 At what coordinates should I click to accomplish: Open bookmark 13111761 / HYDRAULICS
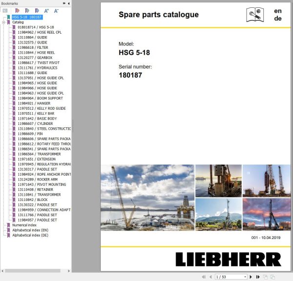click(38, 68)
